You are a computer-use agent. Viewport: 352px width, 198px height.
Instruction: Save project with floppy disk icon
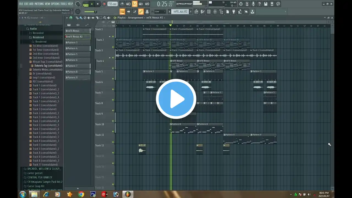(266, 4)
